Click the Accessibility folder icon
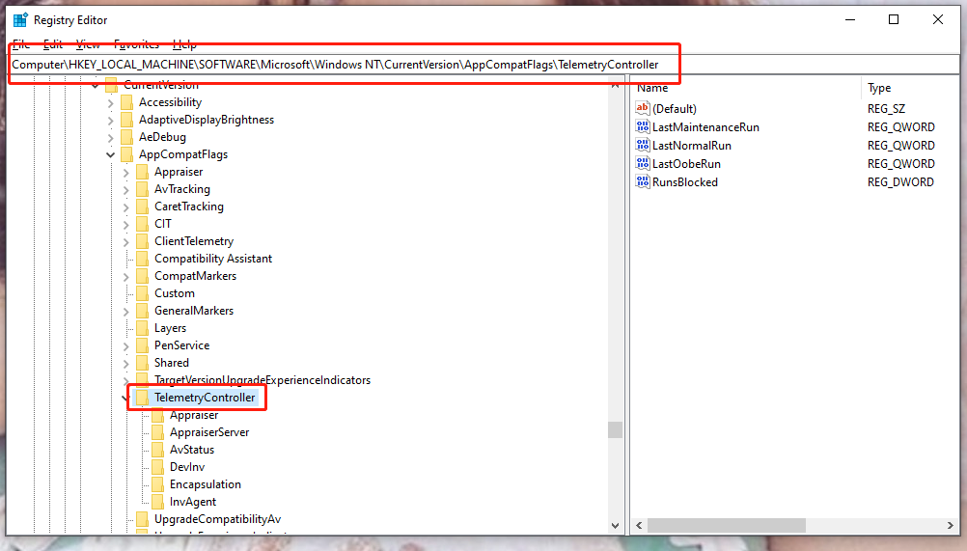The width and height of the screenshot is (967, 551). click(127, 101)
